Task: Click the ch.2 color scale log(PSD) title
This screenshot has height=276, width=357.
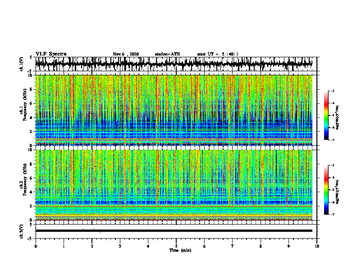Action: (338, 192)
